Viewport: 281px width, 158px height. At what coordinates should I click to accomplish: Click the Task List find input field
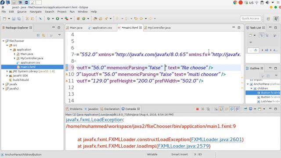click(x=253, y=50)
